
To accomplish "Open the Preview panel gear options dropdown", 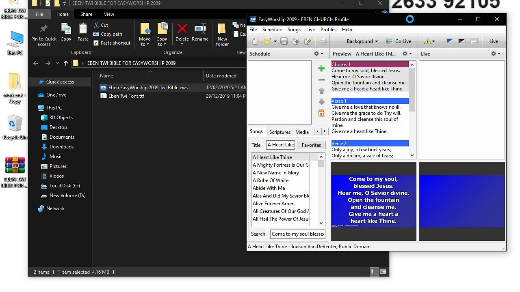I will [407, 54].
